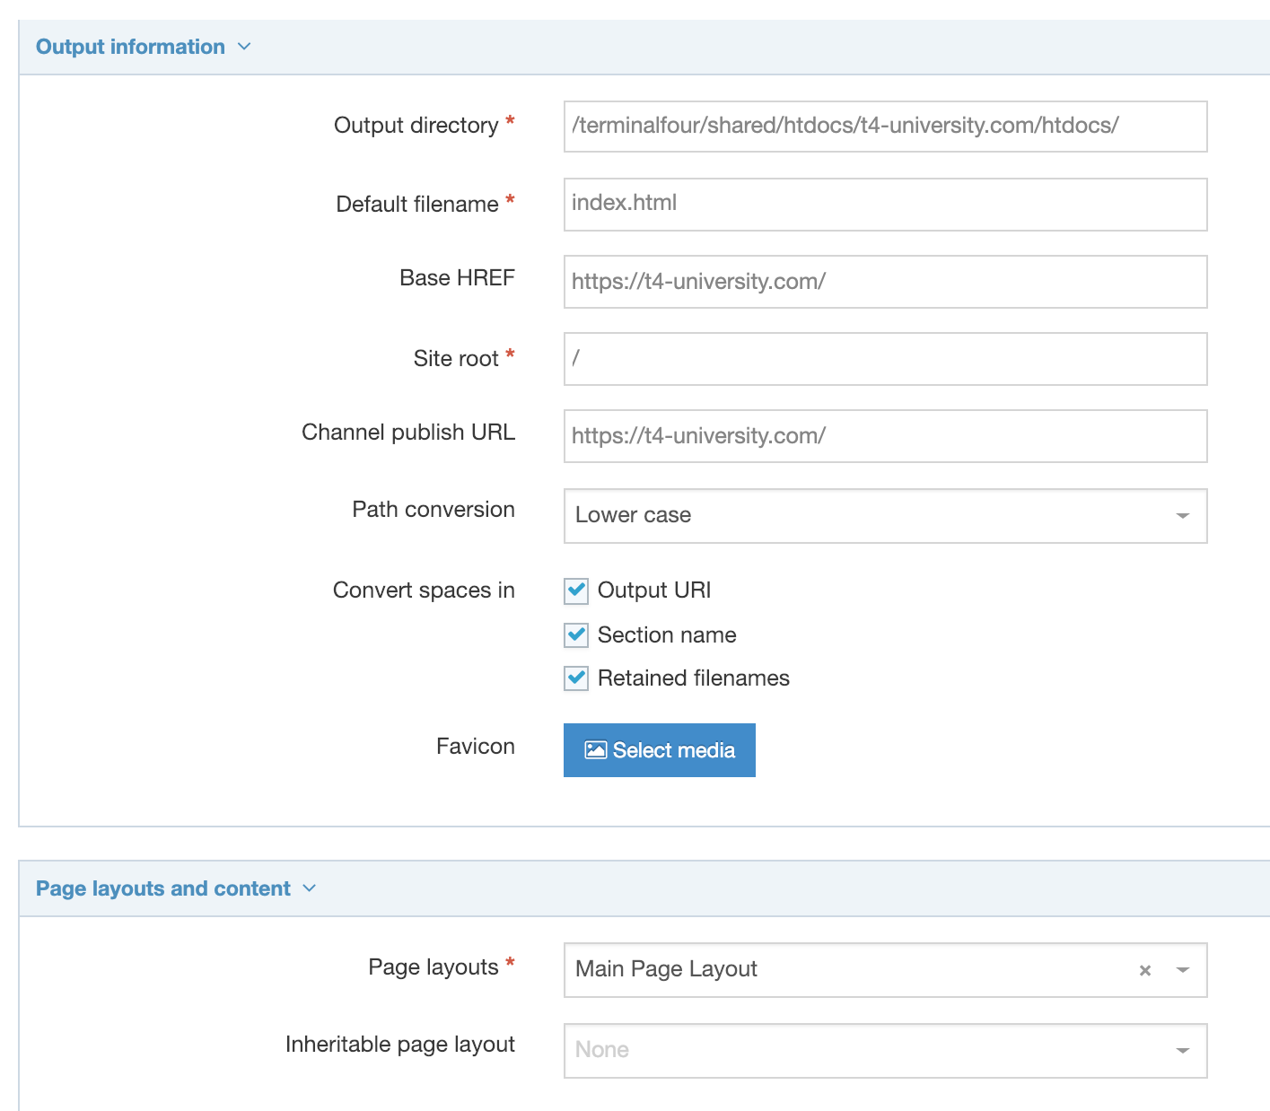Click the Inheritable page layout dropdown arrow
Image resolution: width=1270 pixels, height=1111 pixels.
[x=1182, y=1051]
